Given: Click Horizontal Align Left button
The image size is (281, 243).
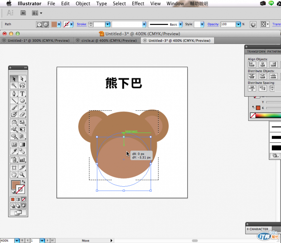Looking at the screenshot, I should (252, 64).
